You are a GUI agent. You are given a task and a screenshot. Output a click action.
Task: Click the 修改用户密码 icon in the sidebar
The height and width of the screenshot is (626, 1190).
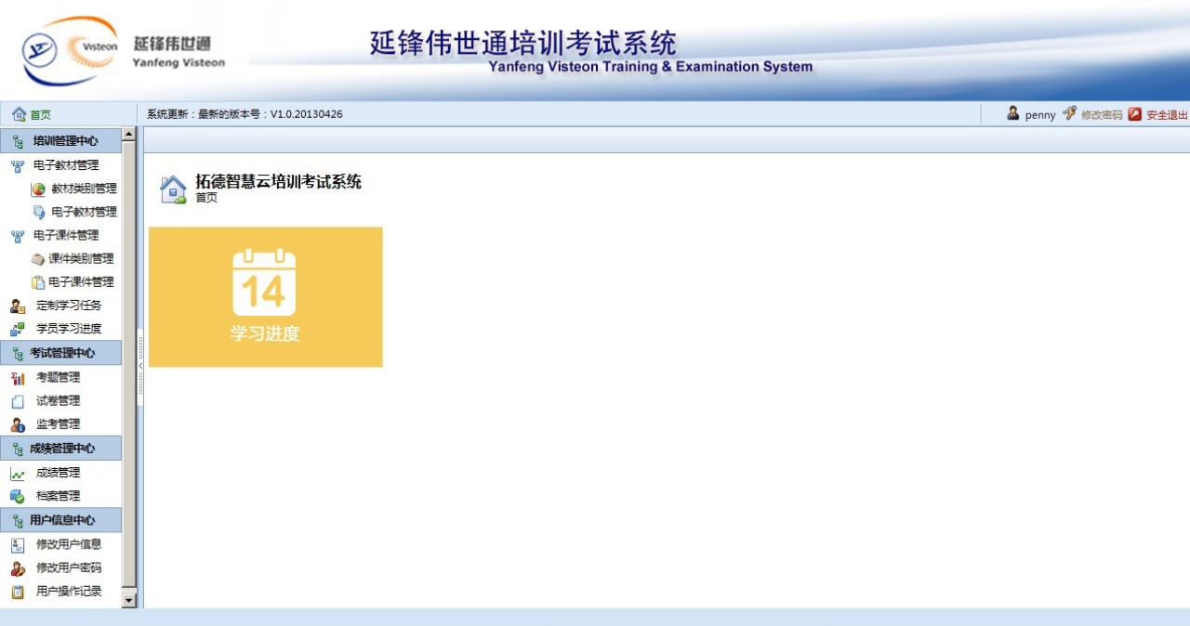click(x=18, y=568)
